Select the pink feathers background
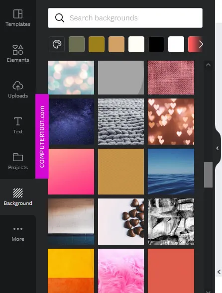Image resolution: width=222 pixels, height=293 pixels. pos(121,271)
